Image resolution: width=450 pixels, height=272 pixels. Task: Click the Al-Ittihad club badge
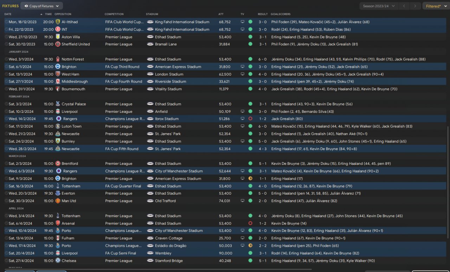pyautogui.click(x=58, y=22)
